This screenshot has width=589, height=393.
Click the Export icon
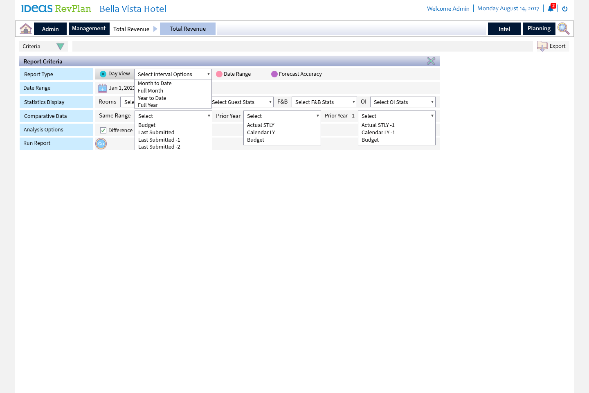point(542,46)
